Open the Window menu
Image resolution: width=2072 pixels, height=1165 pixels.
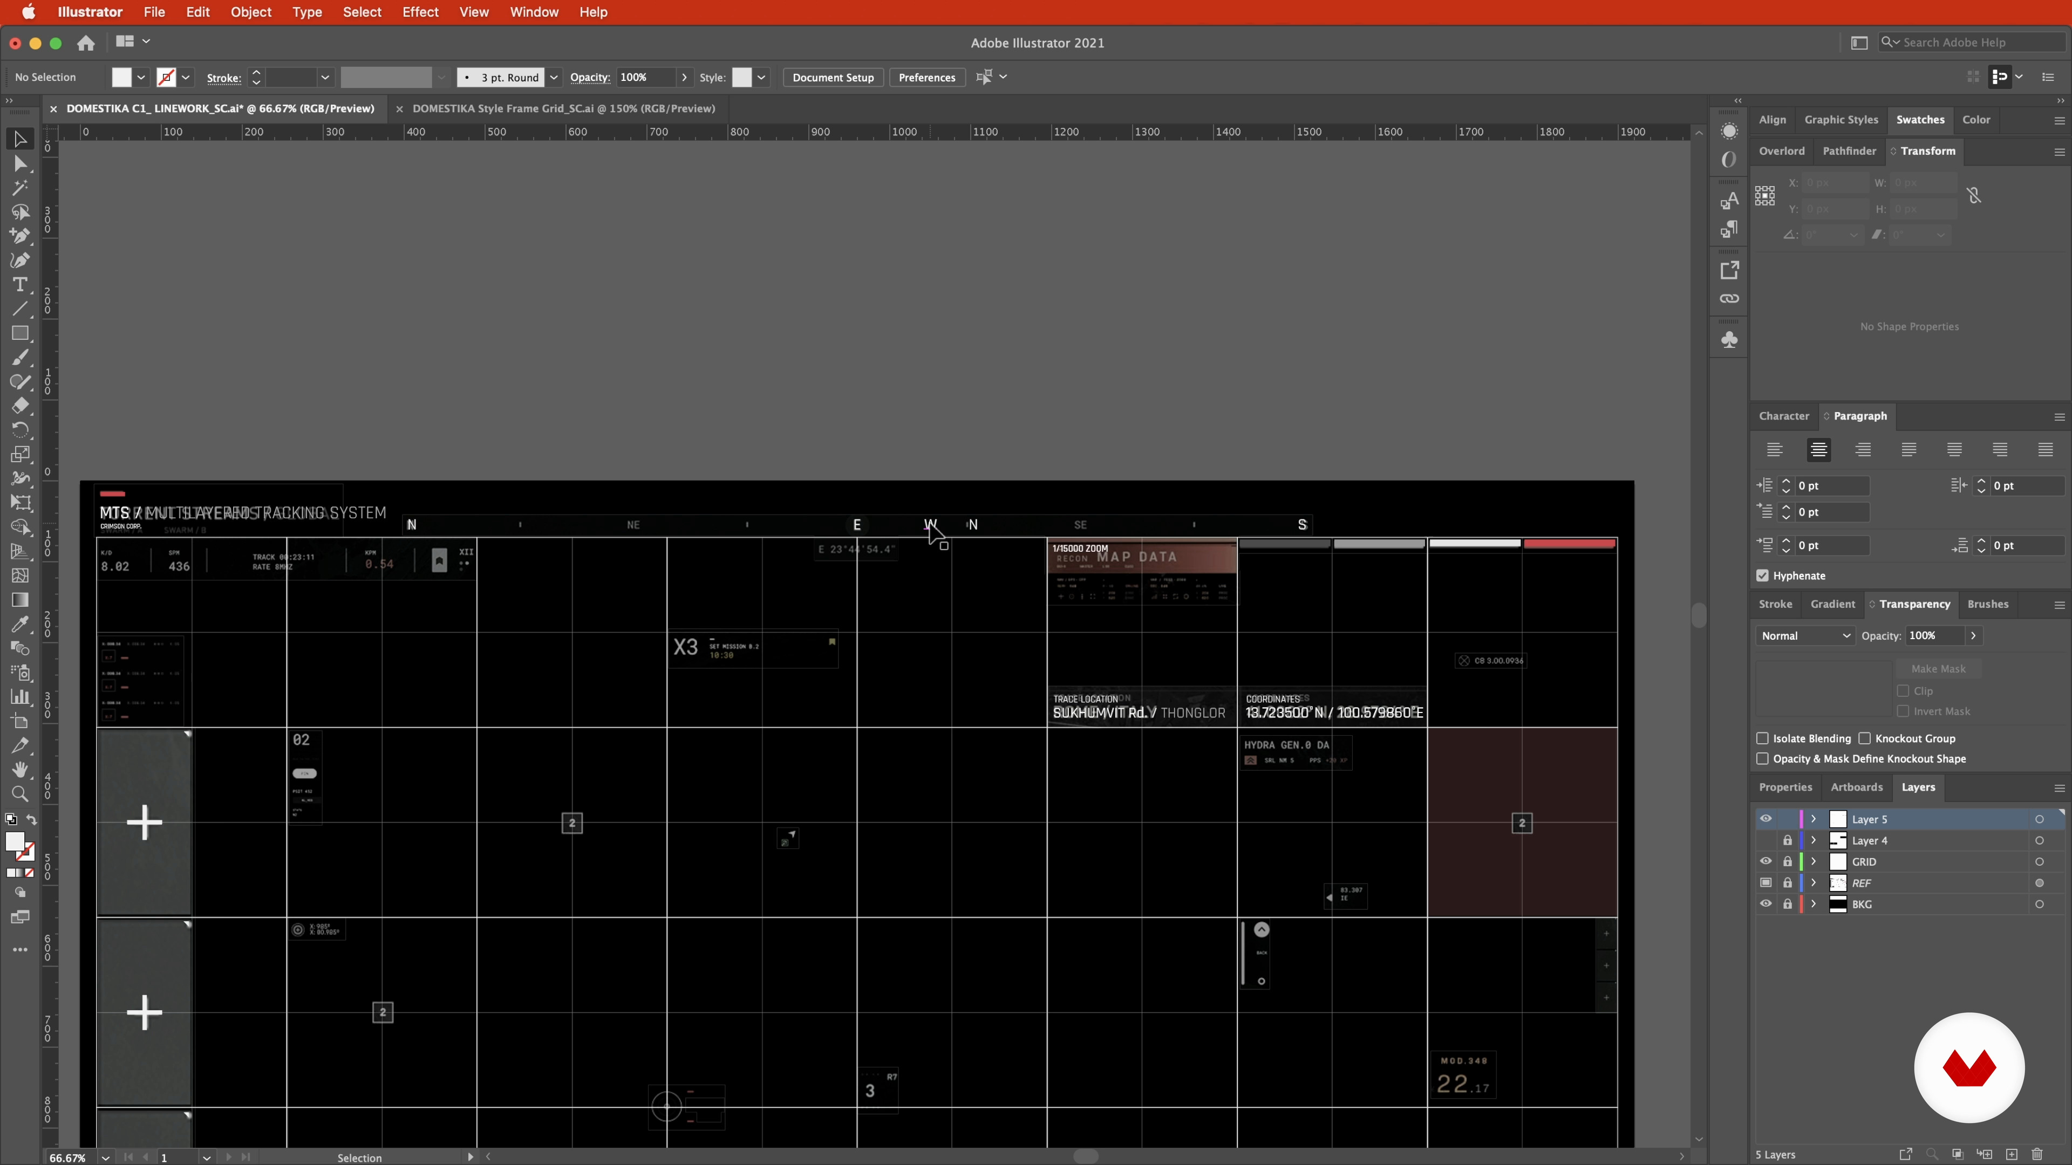point(534,12)
